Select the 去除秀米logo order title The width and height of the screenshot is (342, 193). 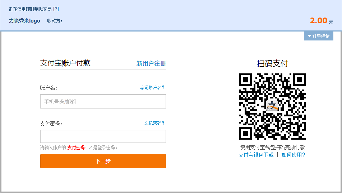pos(24,21)
